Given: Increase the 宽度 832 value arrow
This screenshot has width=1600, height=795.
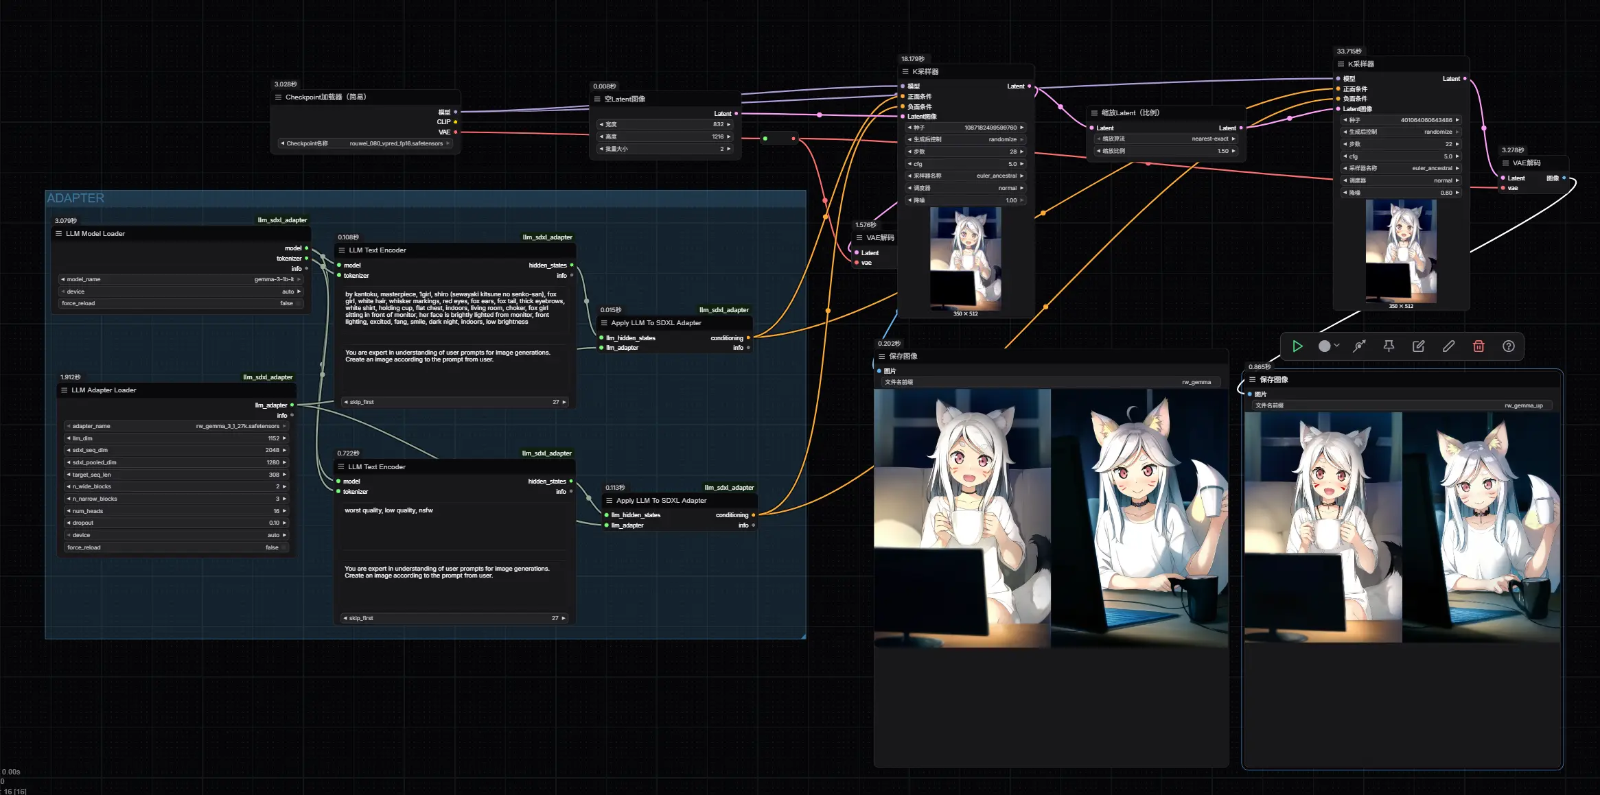Looking at the screenshot, I should pos(728,124).
